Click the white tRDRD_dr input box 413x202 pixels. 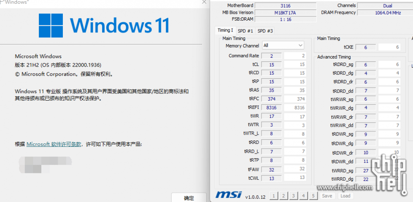[389, 82]
